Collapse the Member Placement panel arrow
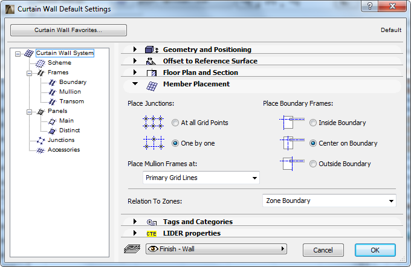 coord(135,84)
